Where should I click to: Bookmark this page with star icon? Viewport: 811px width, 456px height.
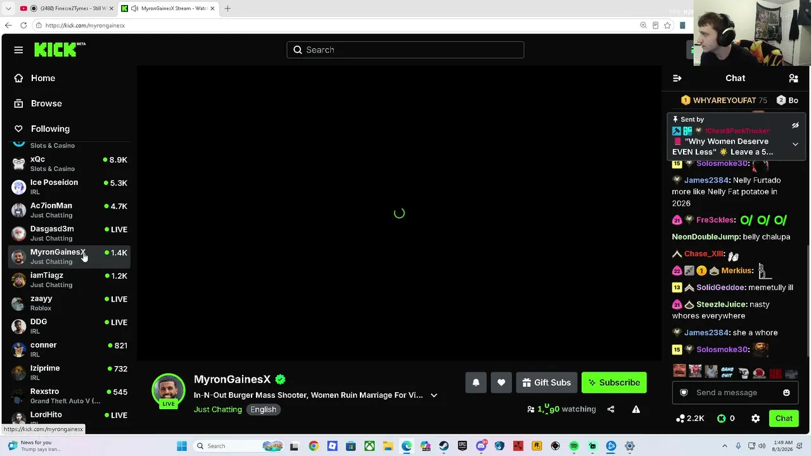[667, 25]
